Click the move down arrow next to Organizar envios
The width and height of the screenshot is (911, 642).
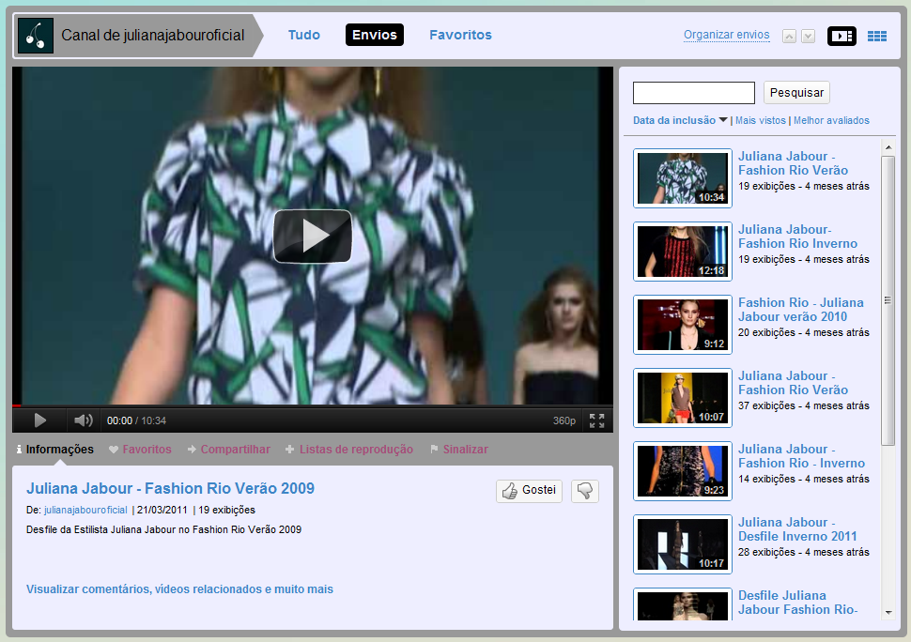tap(808, 36)
